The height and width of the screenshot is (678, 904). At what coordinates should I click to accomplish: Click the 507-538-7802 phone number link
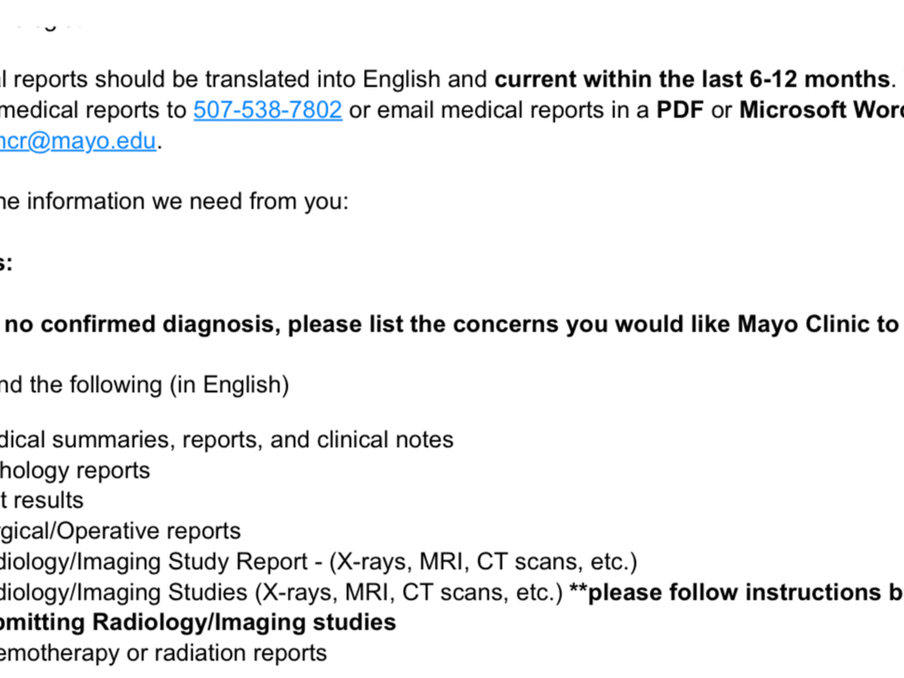pos(267,110)
